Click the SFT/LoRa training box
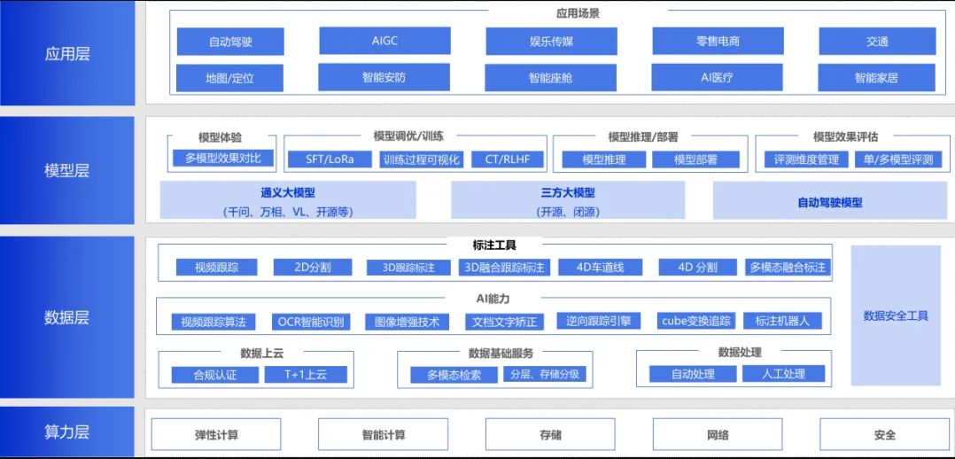The width and height of the screenshot is (955, 459). [330, 159]
